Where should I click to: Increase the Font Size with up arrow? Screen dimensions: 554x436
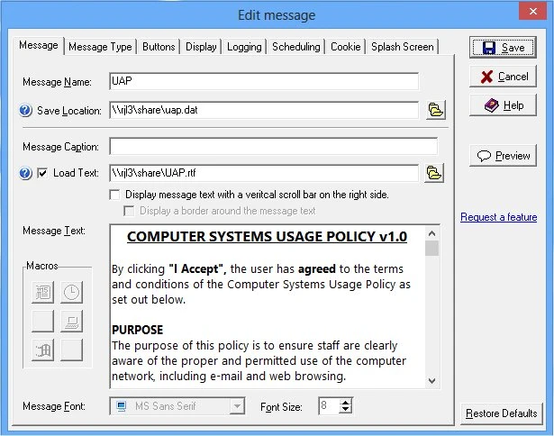[x=345, y=402]
